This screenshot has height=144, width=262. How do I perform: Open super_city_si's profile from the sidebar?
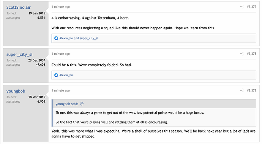[x=19, y=55]
